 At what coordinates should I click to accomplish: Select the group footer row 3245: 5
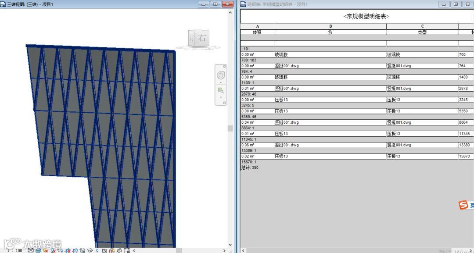tap(357, 105)
